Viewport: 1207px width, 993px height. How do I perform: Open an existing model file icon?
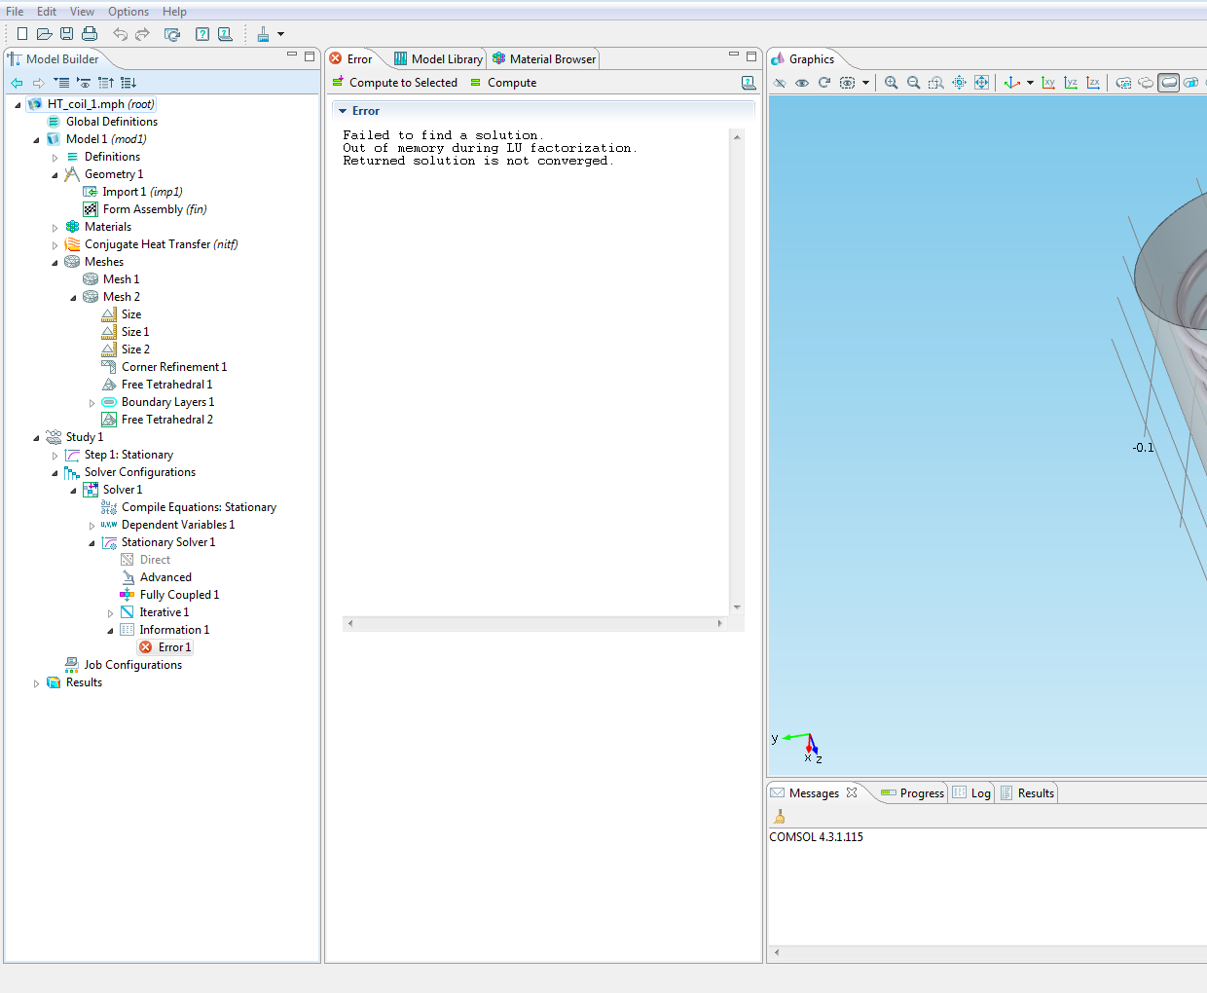point(44,34)
